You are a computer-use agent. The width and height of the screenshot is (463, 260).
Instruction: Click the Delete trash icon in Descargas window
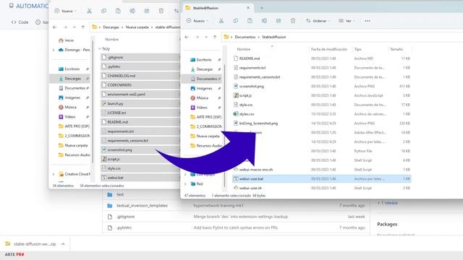pyautogui.click(x=161, y=11)
